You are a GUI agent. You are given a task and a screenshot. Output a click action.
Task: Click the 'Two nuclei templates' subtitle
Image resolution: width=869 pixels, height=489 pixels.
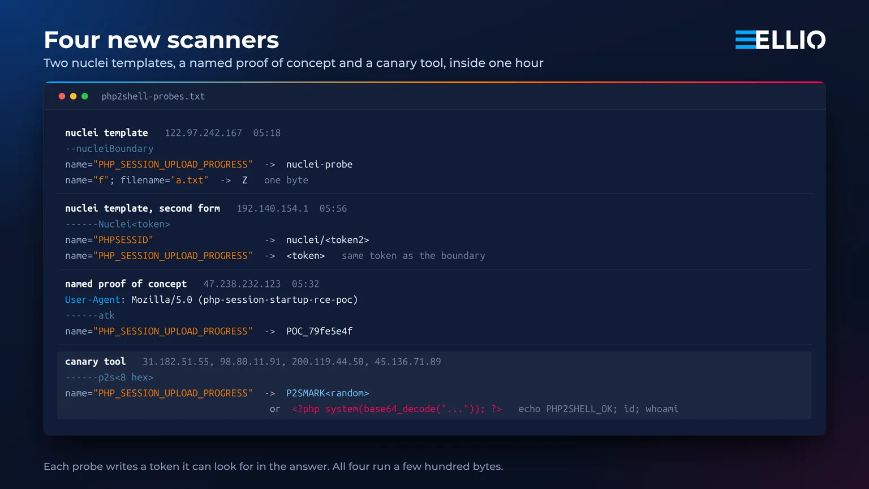(294, 63)
